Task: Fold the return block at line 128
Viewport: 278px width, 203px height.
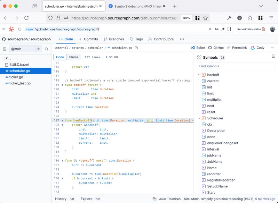Action: click(62, 125)
